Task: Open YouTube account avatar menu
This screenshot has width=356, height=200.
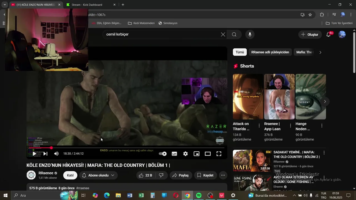Action: coord(342,34)
